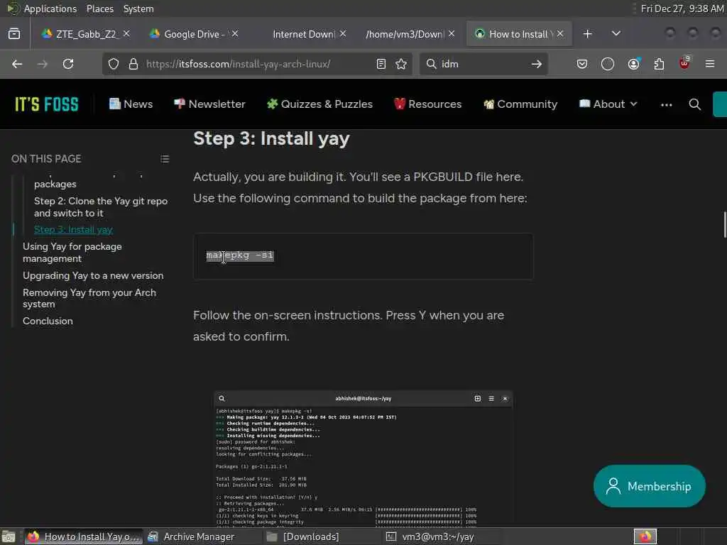Screen dimensions: 727x545
Task: Reload the current page
Action: tap(68, 64)
